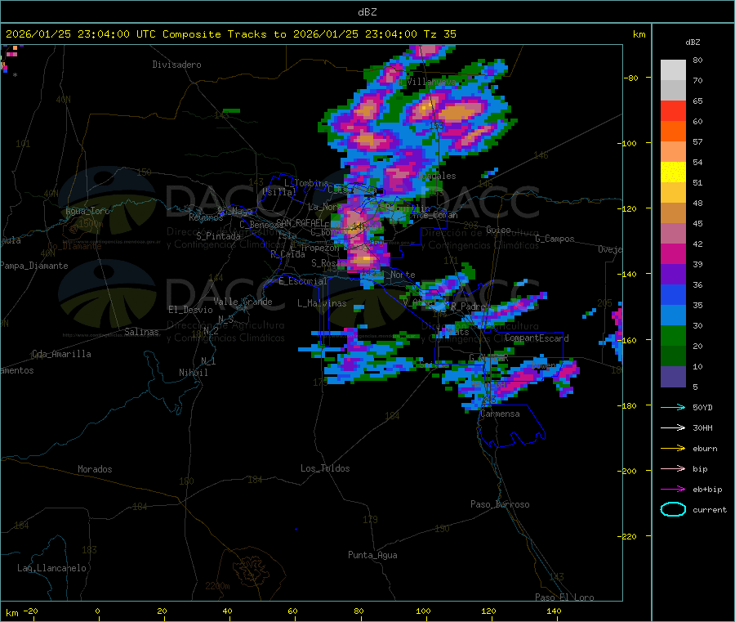The width and height of the screenshot is (735, 622).
Task: Click the -220 tick on right axis
Action: [629, 536]
